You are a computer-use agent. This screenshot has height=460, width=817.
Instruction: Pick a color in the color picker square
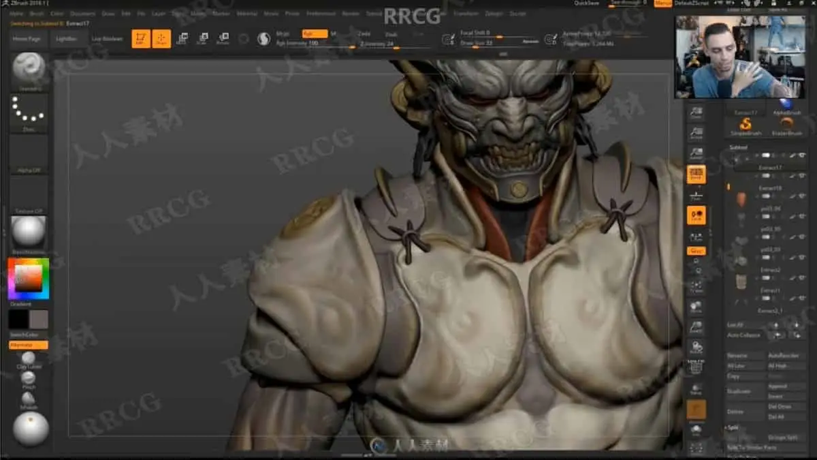point(29,277)
